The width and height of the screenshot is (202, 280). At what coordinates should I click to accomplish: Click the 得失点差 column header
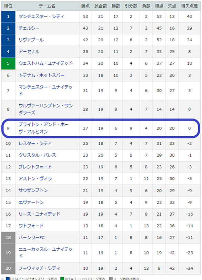point(190,6)
